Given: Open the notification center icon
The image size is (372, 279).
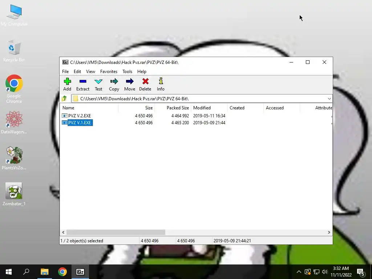Looking at the screenshot, I should point(361,272).
